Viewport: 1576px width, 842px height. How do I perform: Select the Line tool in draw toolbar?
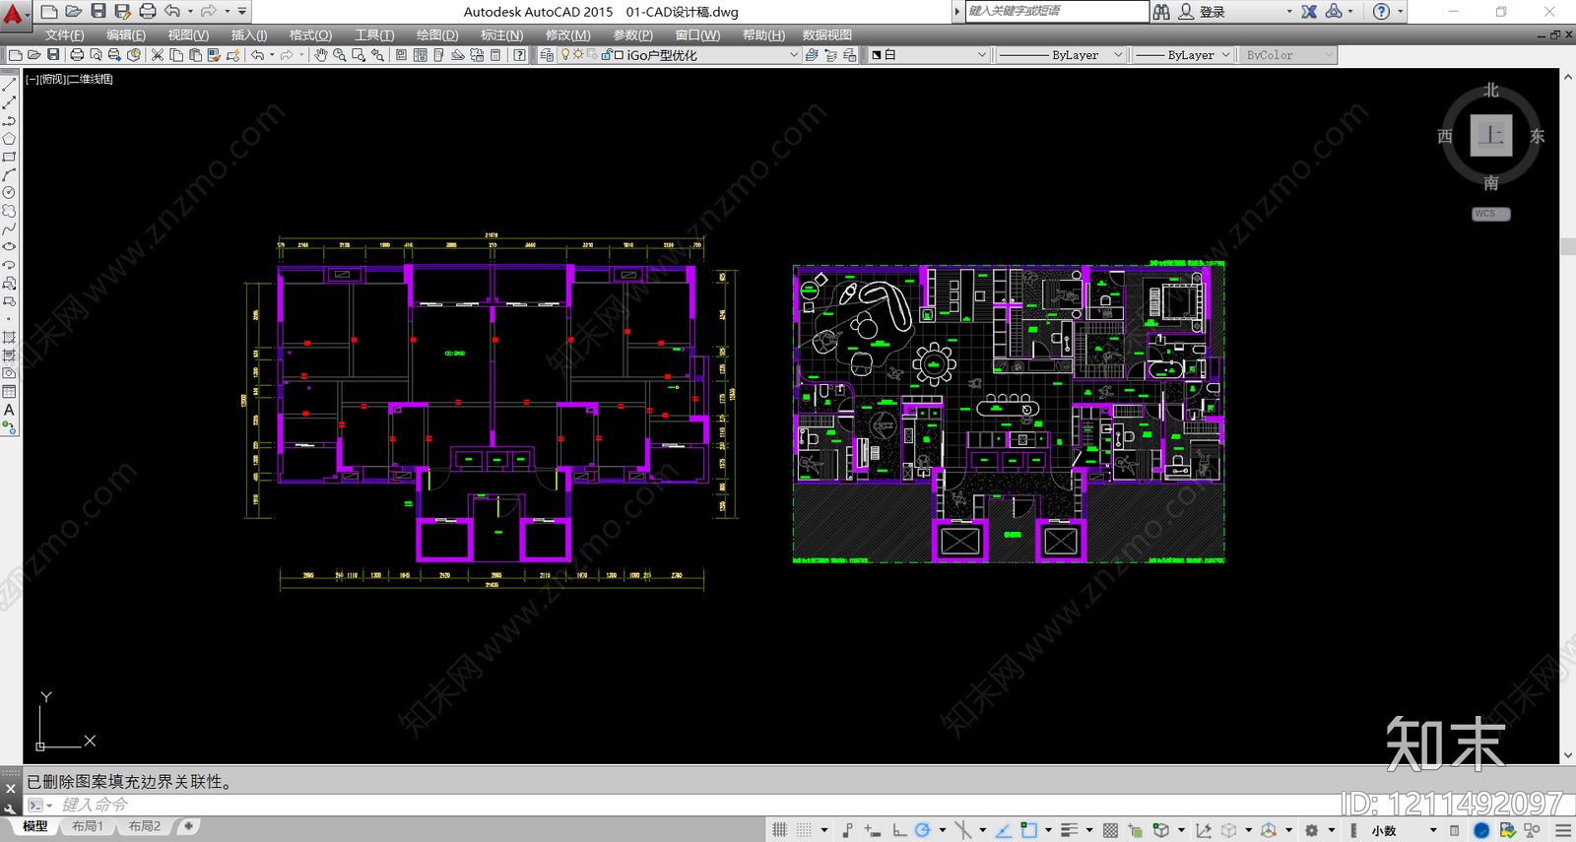pyautogui.click(x=9, y=86)
